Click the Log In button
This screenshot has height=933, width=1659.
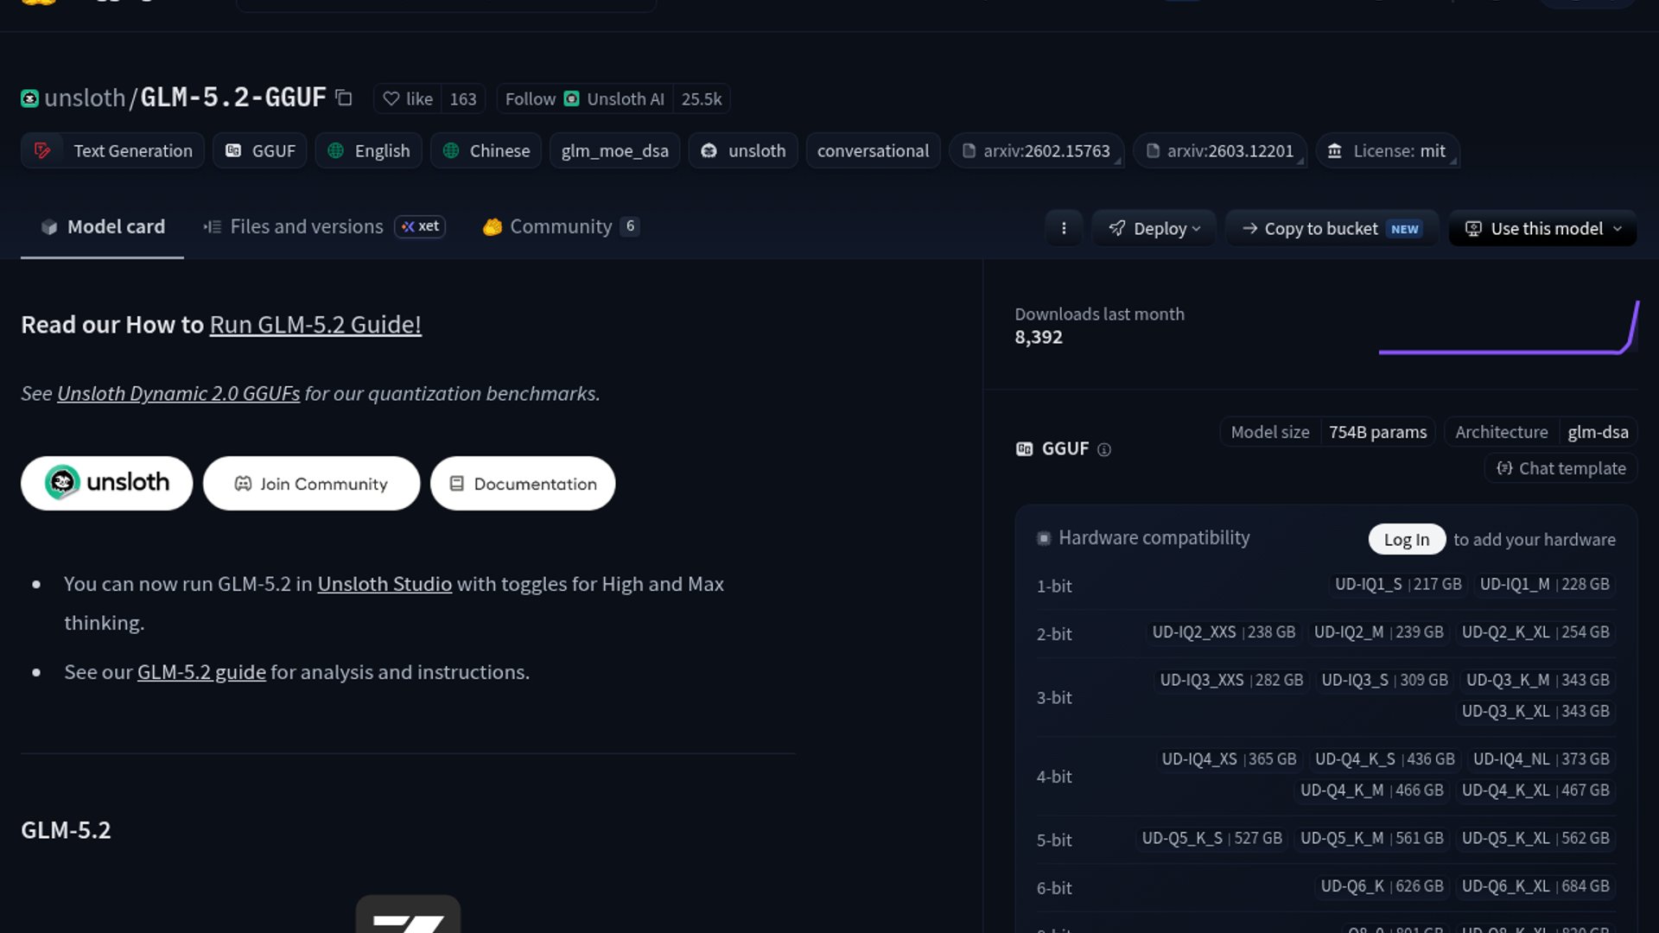point(1407,539)
